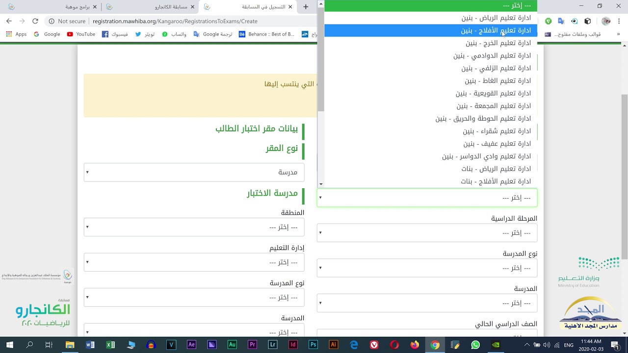Open المدرسة dropdown above الصف الدراسي الحالي
Image resolution: width=628 pixels, height=353 pixels.
click(427, 303)
